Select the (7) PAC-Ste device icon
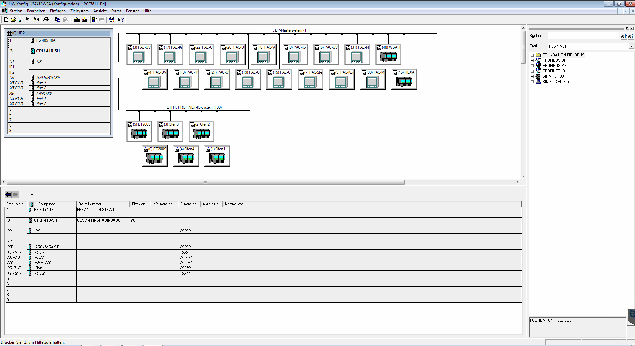Viewport: 635px width, 346px height. click(x=311, y=80)
